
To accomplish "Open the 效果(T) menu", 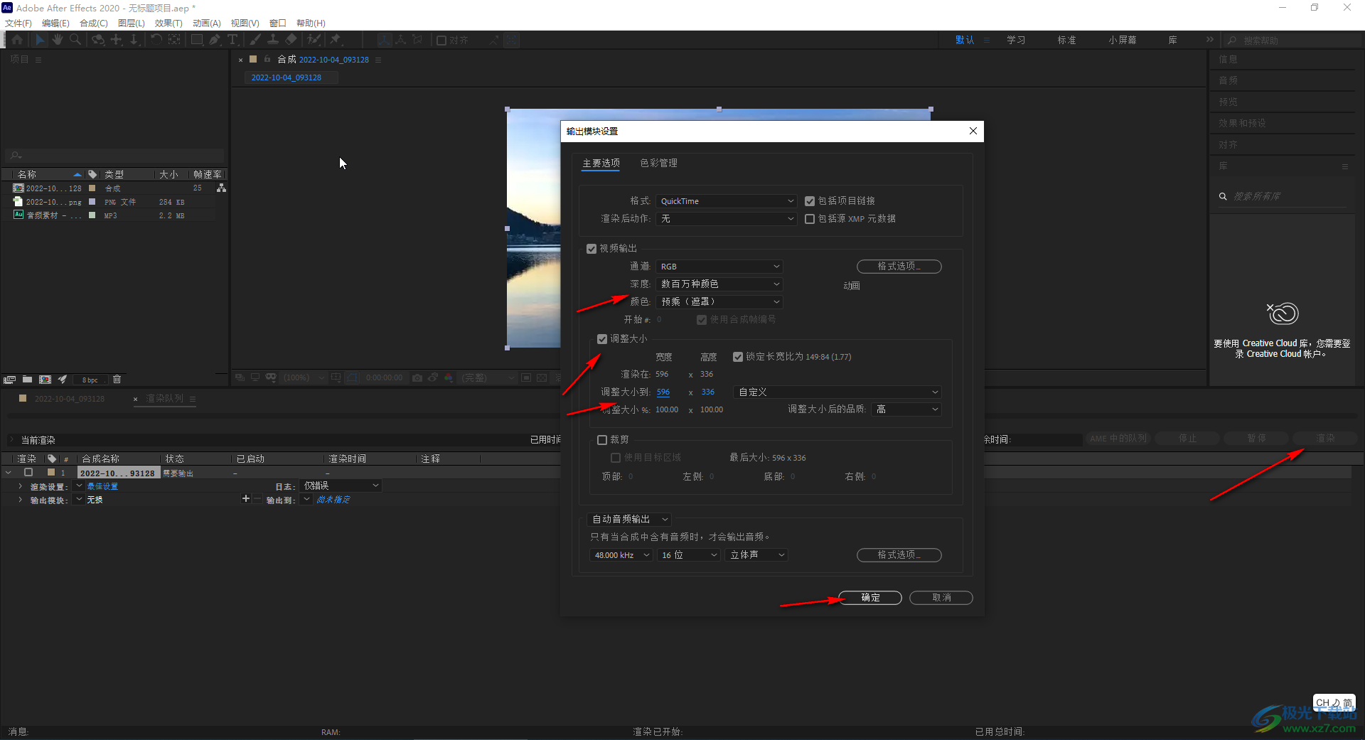I will point(168,23).
